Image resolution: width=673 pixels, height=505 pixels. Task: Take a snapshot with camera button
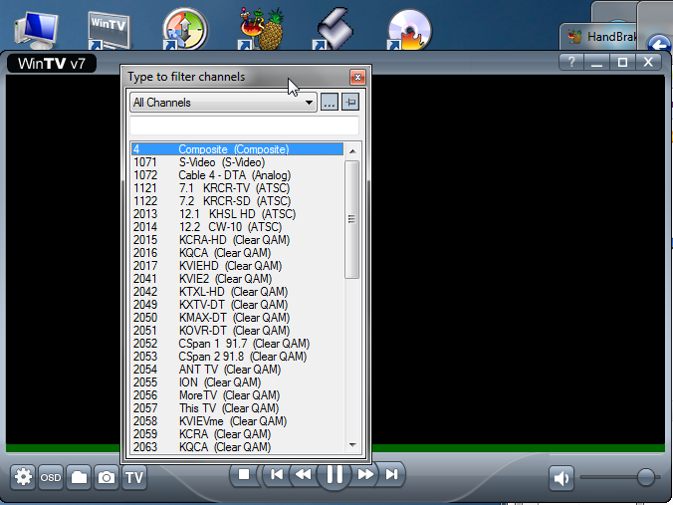(x=107, y=477)
